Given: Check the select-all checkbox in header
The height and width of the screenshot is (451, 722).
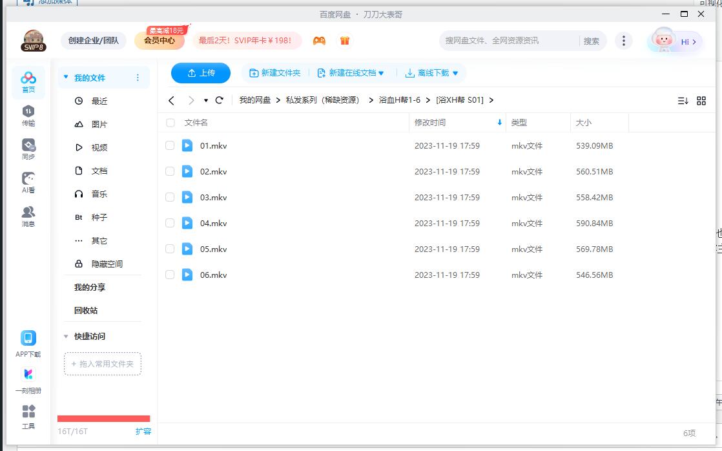Looking at the screenshot, I should click(170, 122).
